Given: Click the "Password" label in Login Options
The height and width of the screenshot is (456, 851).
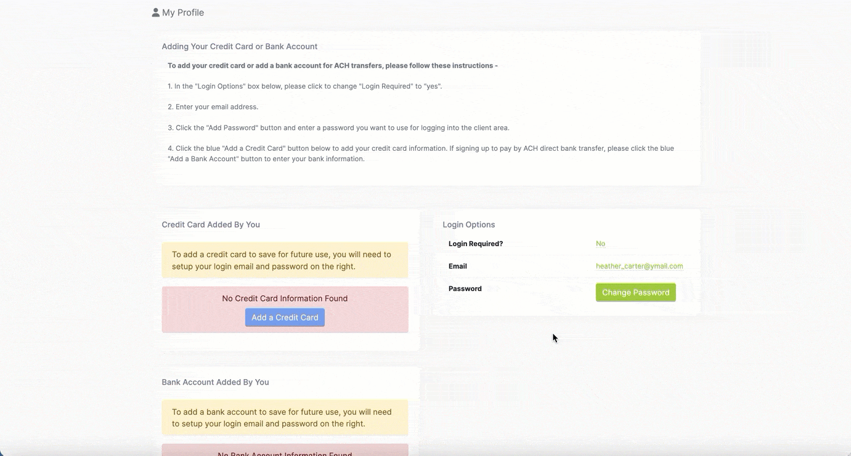Looking at the screenshot, I should (465, 289).
